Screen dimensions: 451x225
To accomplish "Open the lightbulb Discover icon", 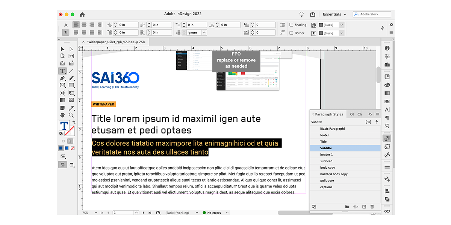I will tap(301, 14).
